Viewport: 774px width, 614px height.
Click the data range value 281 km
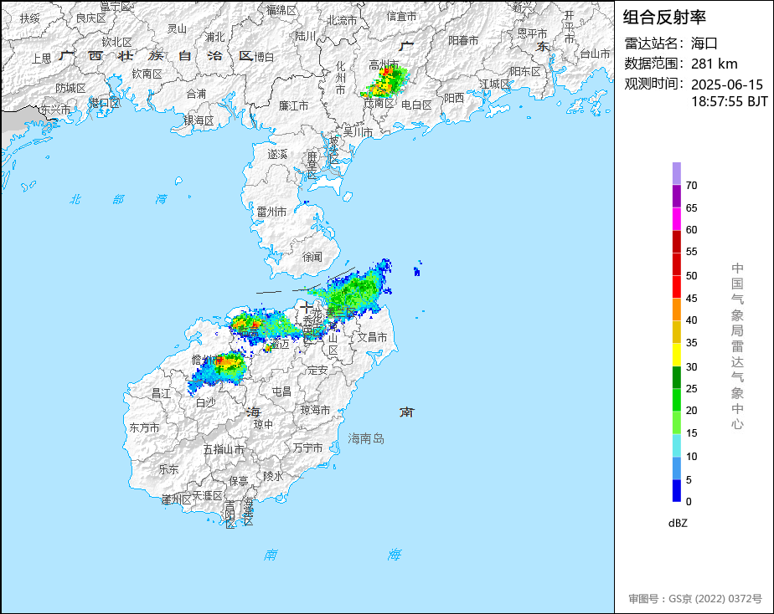coord(715,64)
